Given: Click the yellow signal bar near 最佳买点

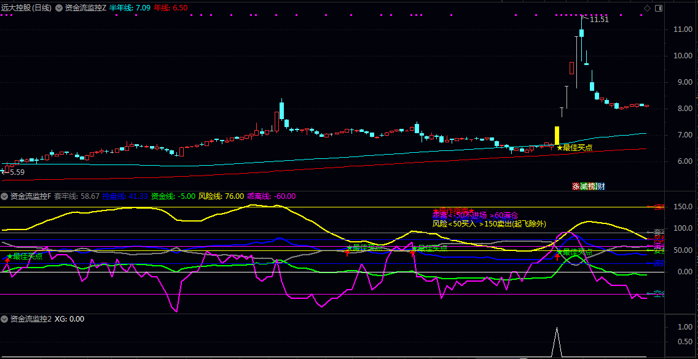Looking at the screenshot, I should (557, 136).
